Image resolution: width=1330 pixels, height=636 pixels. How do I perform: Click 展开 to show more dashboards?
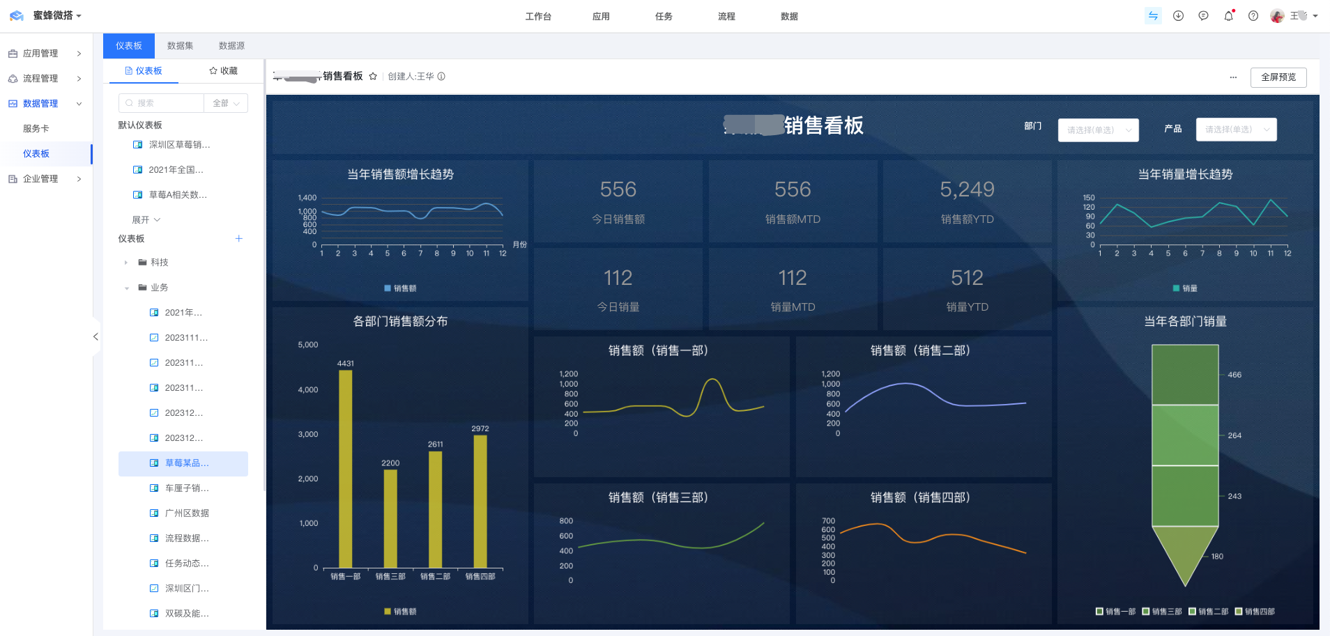point(146,220)
